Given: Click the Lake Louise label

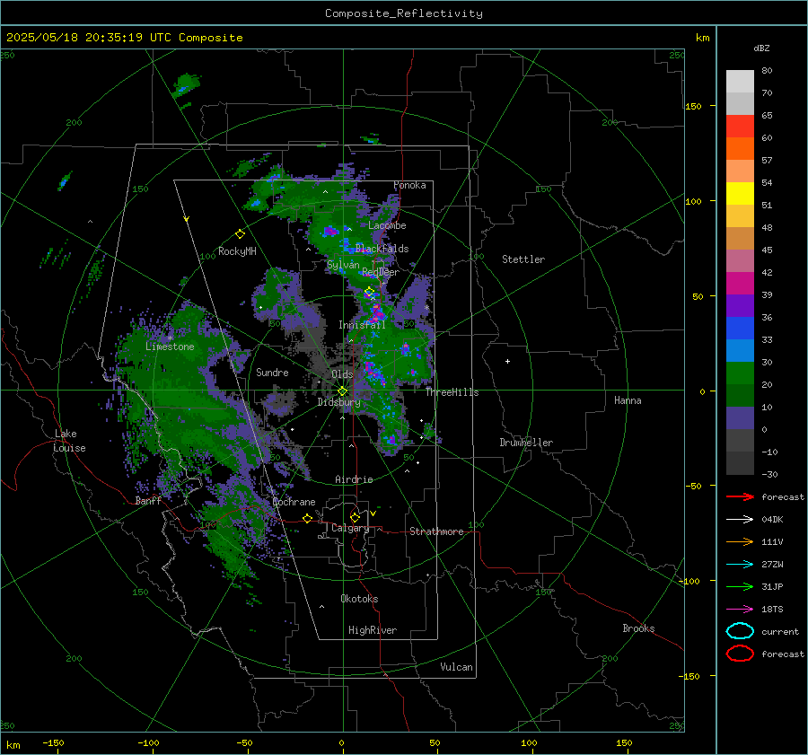Looking at the screenshot, I should (69, 441).
